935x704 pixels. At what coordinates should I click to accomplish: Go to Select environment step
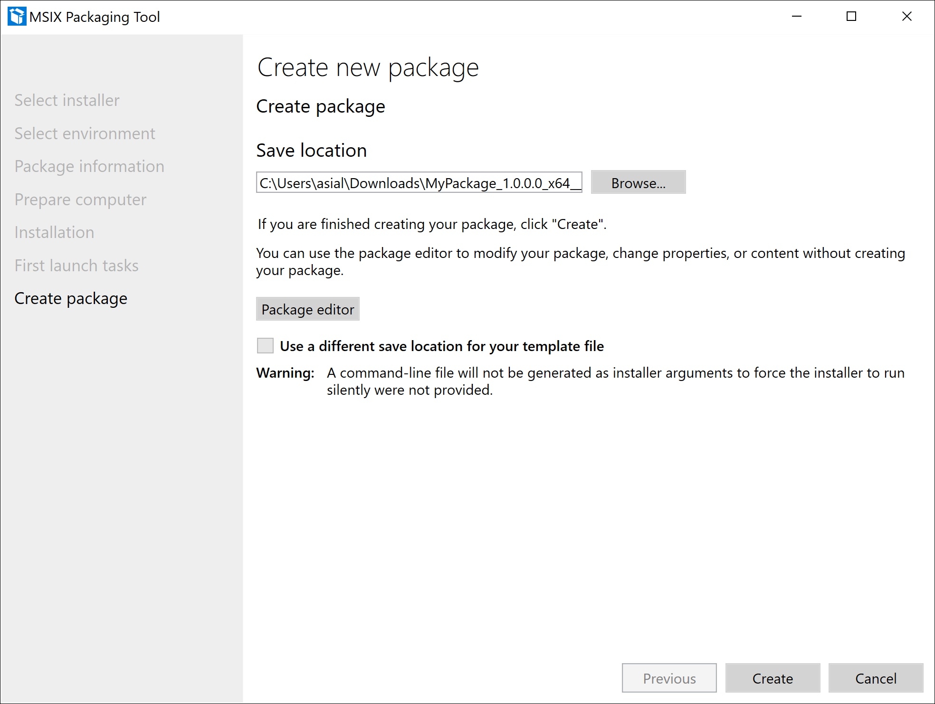pos(85,133)
